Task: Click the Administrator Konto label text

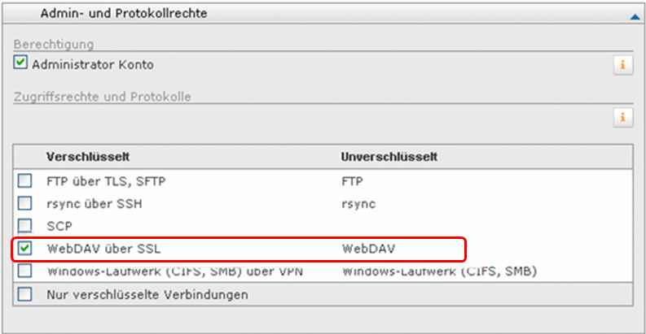Action: (x=93, y=65)
